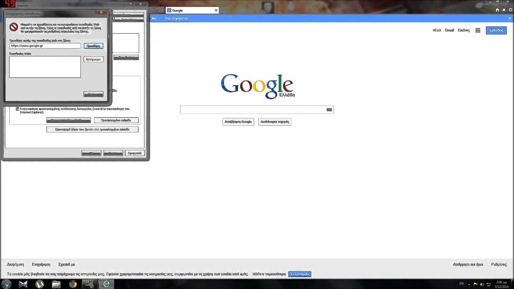514x289 pixels.
Task: Click the Google Ελλάδα logo
Action: 257,86
